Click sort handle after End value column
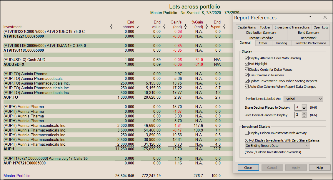Viewport: 333px width, 180px height. (x=164, y=27)
